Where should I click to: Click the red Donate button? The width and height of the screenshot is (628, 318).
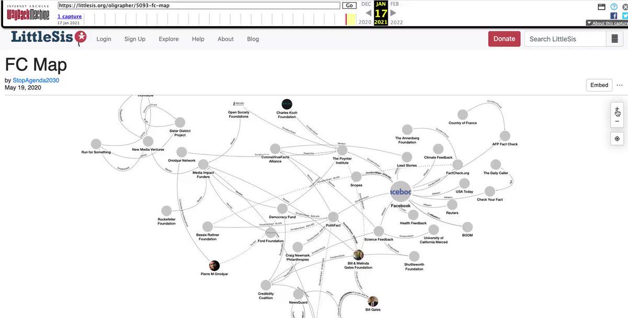504,39
